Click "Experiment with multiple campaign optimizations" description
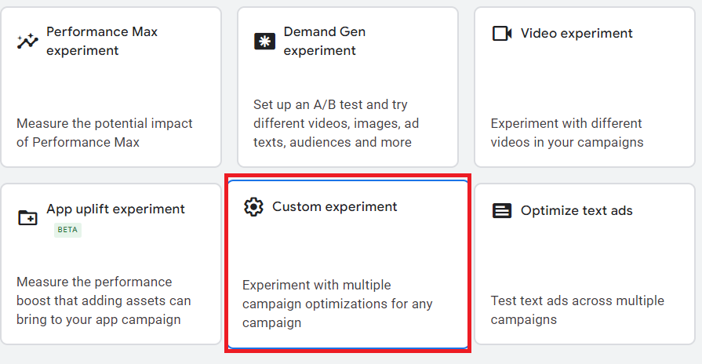Image resolution: width=702 pixels, height=364 pixels. tap(337, 304)
